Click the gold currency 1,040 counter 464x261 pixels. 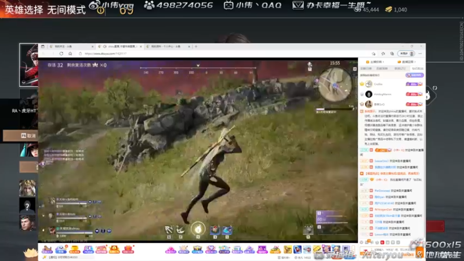click(396, 10)
